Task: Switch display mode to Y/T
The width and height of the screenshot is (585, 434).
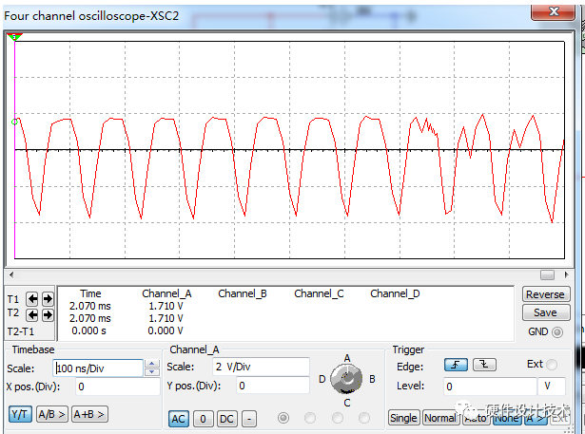Action: [x=20, y=414]
